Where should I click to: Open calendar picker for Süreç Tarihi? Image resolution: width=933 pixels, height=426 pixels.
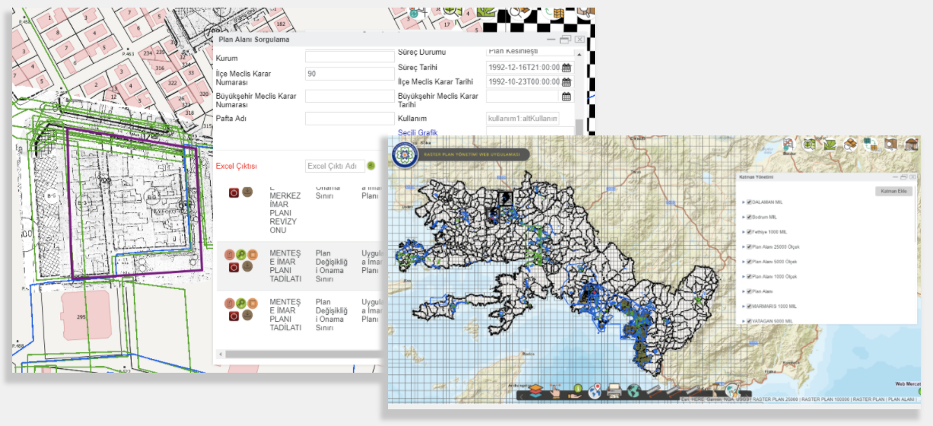(x=566, y=67)
